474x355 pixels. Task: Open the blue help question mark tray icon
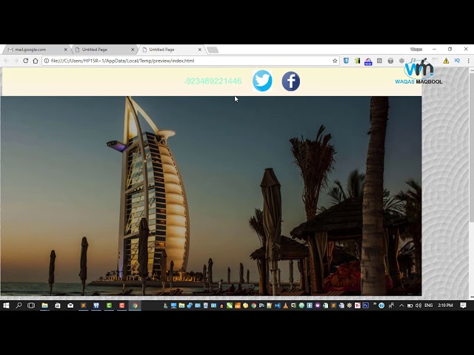[381, 305]
